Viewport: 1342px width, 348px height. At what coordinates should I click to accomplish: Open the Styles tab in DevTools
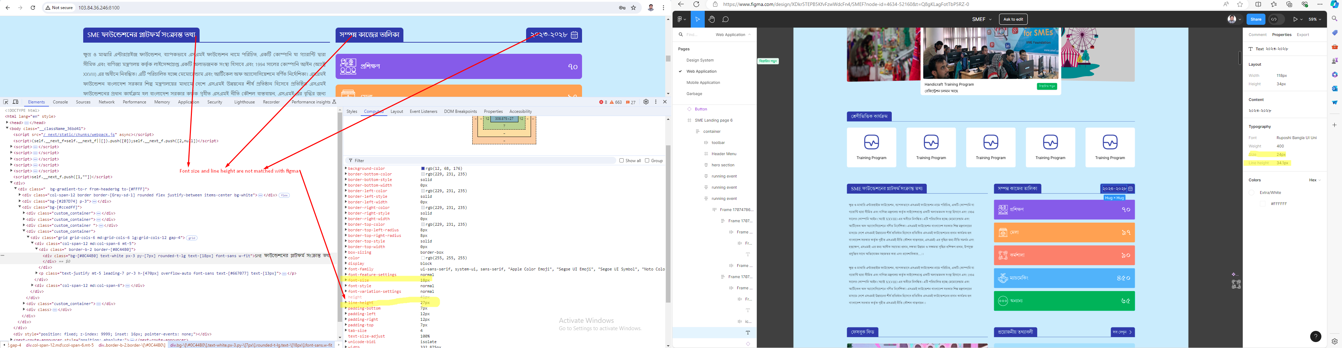[352, 111]
